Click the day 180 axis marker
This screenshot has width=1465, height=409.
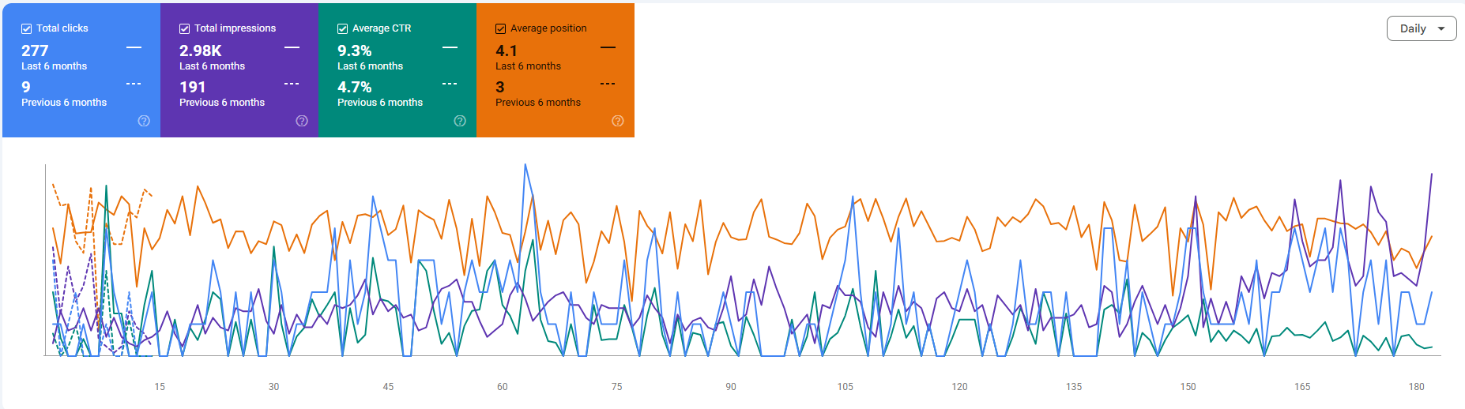1416,387
